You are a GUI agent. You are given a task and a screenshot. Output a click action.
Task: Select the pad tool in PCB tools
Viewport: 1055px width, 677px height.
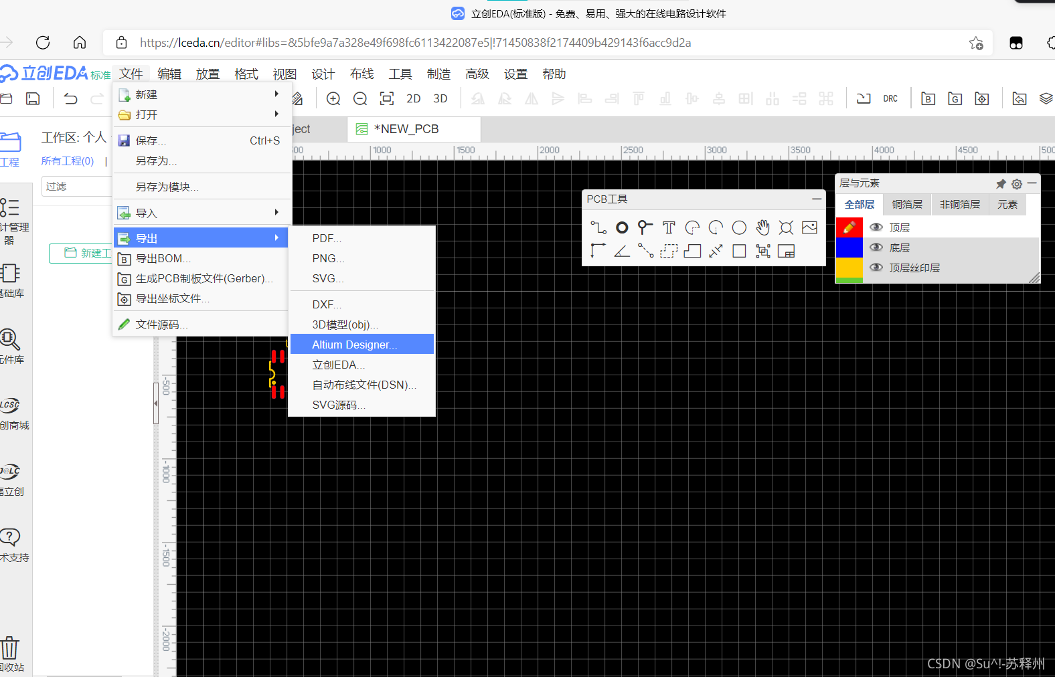(622, 228)
